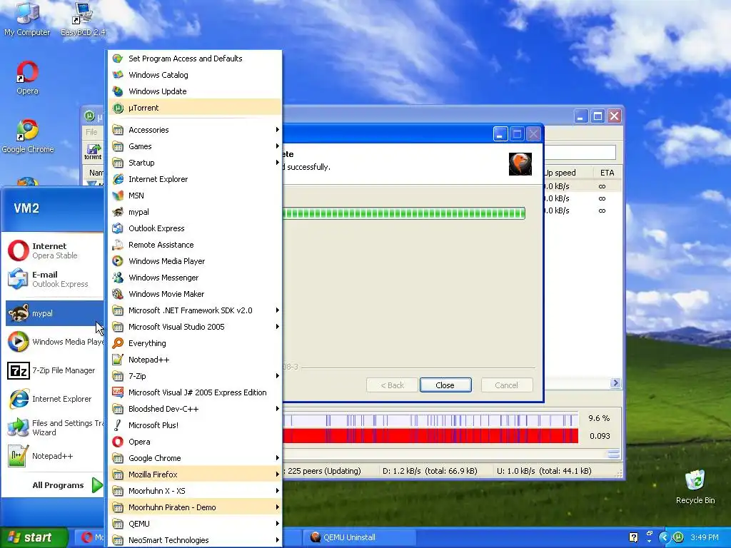The width and height of the screenshot is (731, 548).
Task: Open the EasyBCD 2.4 desktop shortcut
Action: [x=83, y=19]
